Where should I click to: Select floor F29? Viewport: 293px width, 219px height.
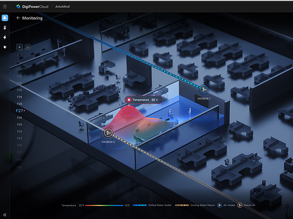pos(20,97)
